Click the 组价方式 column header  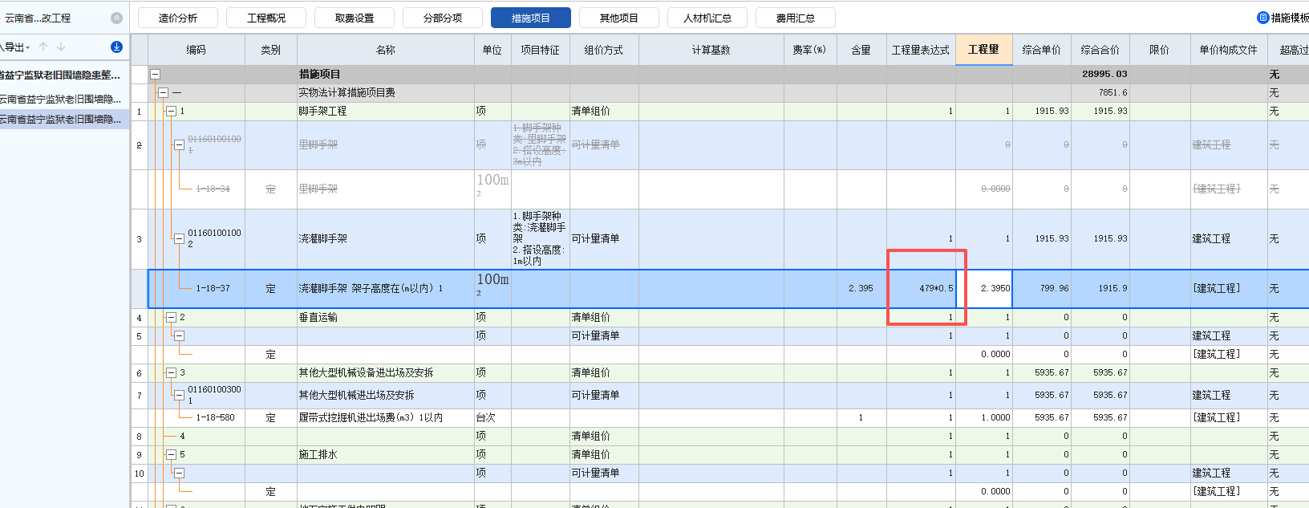pyautogui.click(x=604, y=50)
